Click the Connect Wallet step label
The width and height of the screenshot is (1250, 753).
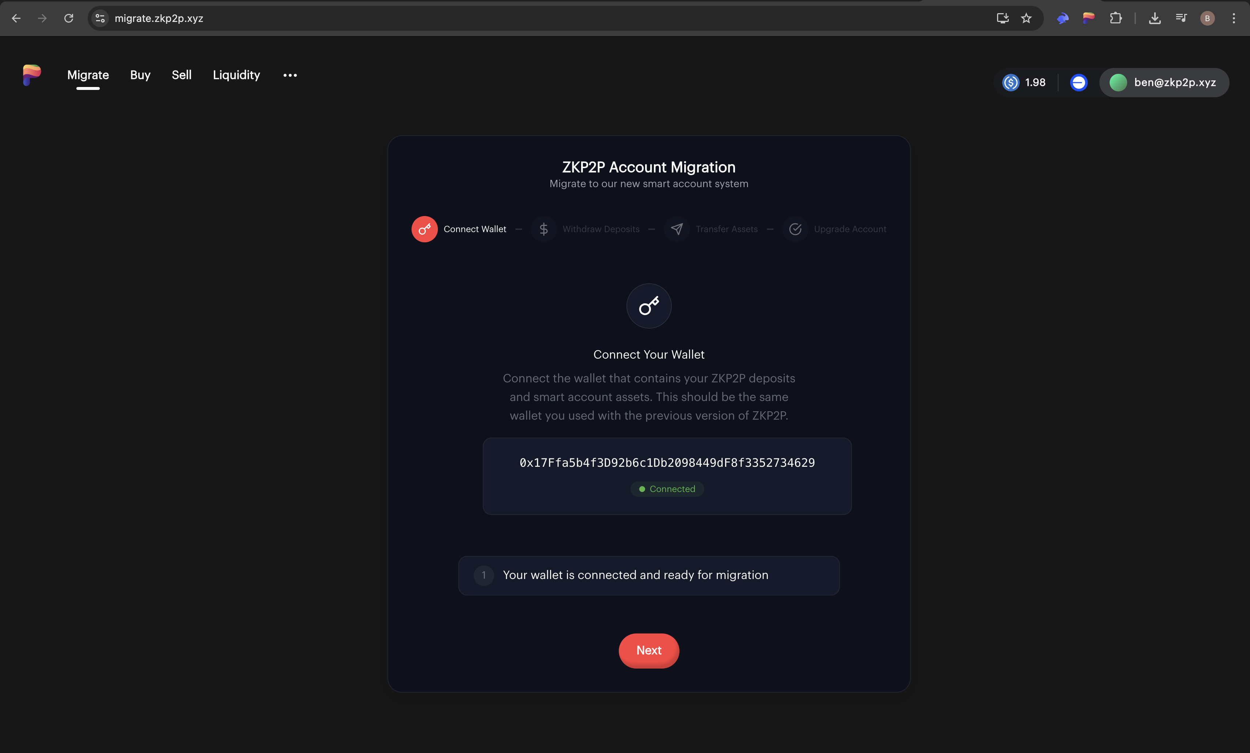tap(475, 229)
